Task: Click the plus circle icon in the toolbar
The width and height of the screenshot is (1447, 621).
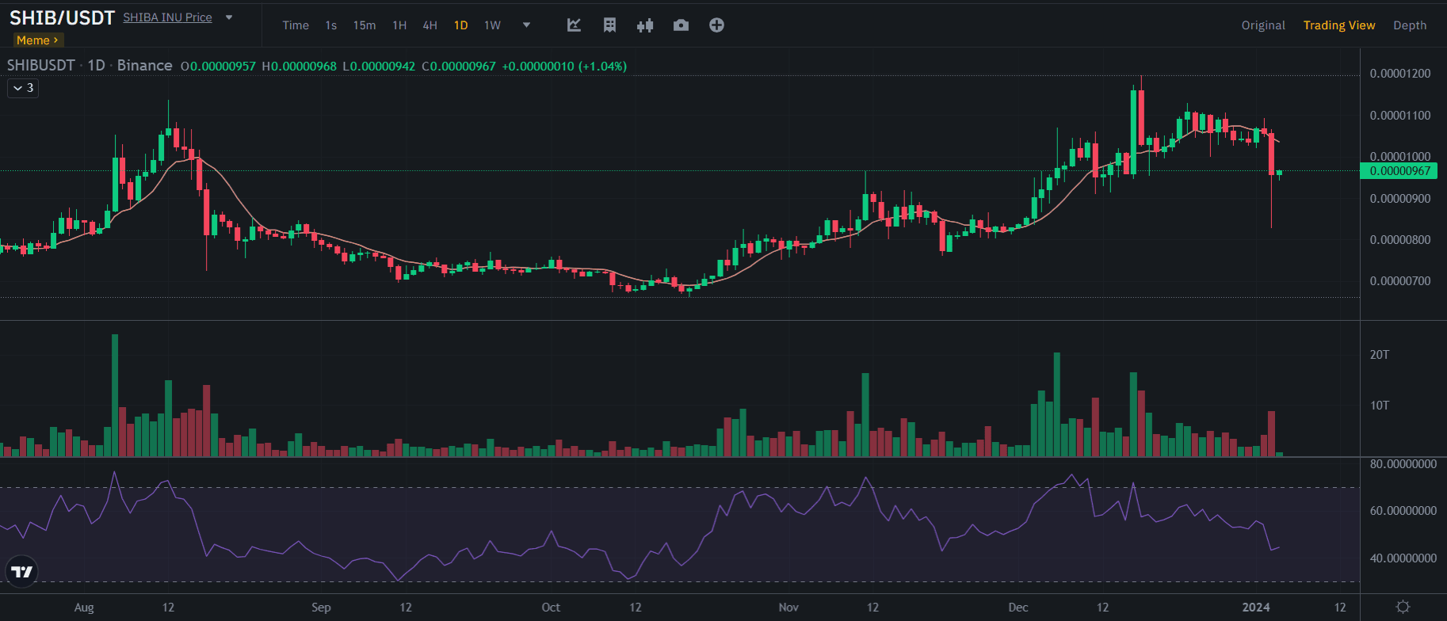Action: click(716, 25)
